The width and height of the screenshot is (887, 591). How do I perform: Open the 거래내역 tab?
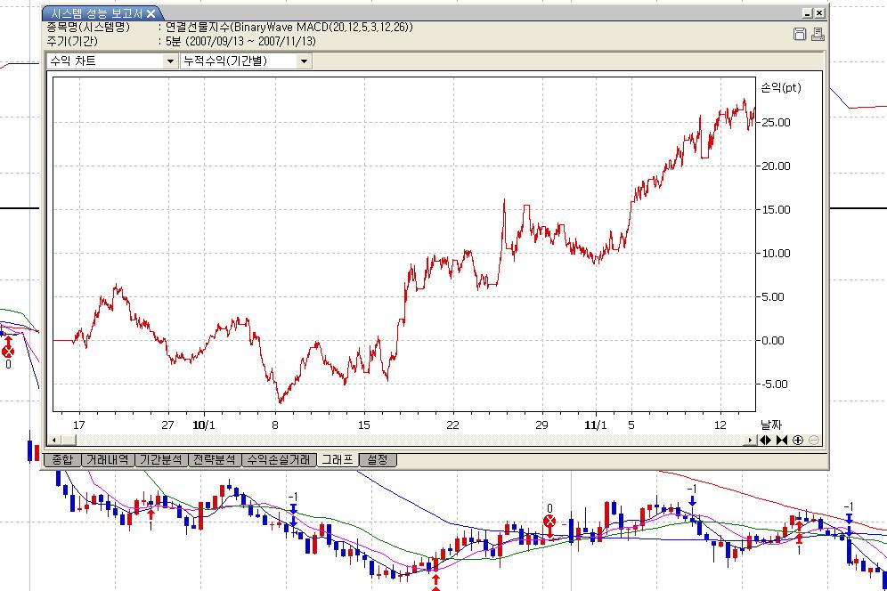(107, 460)
